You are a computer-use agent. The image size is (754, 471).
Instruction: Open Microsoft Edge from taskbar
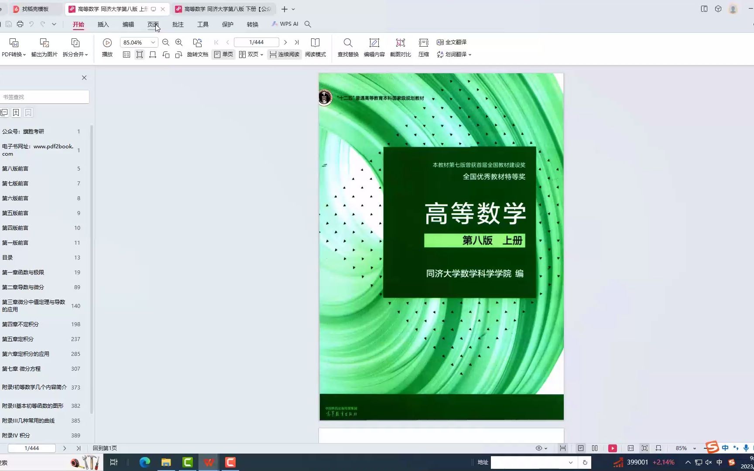[145, 462]
